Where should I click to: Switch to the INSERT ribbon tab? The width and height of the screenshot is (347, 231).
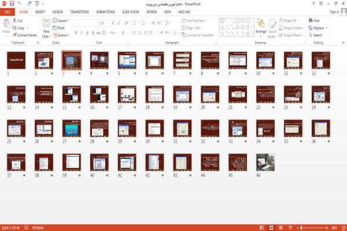point(40,12)
